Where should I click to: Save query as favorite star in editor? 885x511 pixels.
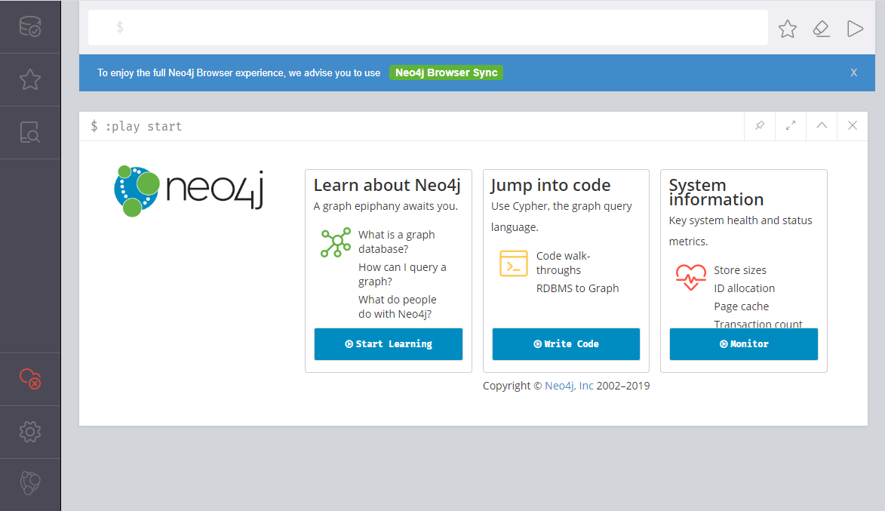point(788,28)
